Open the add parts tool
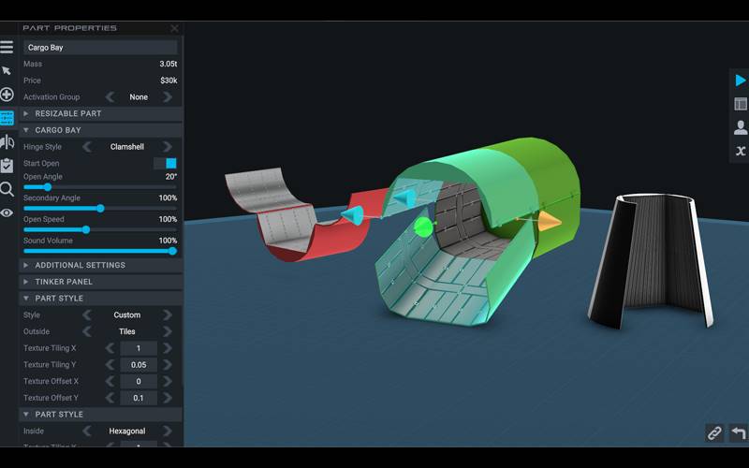 coord(7,95)
